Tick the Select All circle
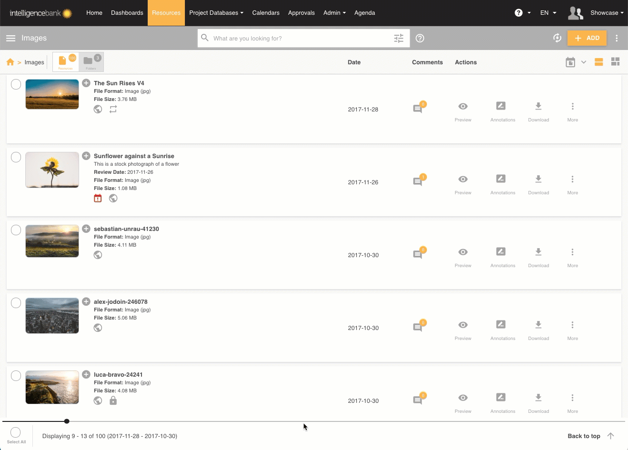This screenshot has height=450, width=628. tap(16, 432)
